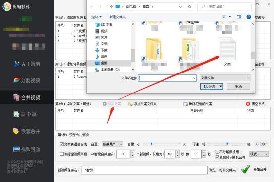Select 音乐 in the navigation tree
The height and width of the screenshot is (182, 274).
click(102, 57)
